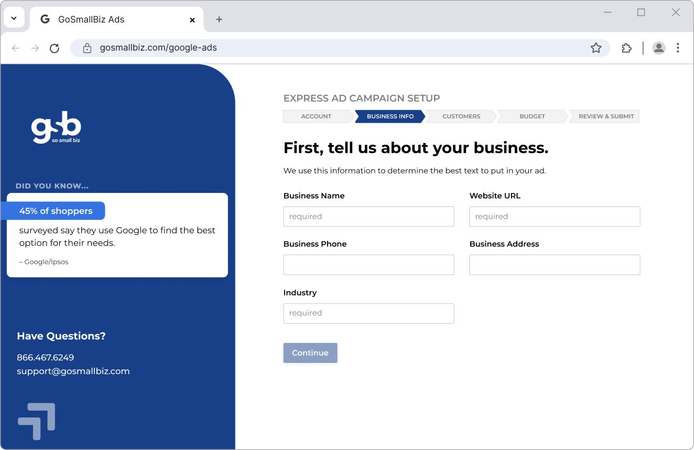Click the support@gosmallbiz.com email link

pyautogui.click(x=73, y=371)
